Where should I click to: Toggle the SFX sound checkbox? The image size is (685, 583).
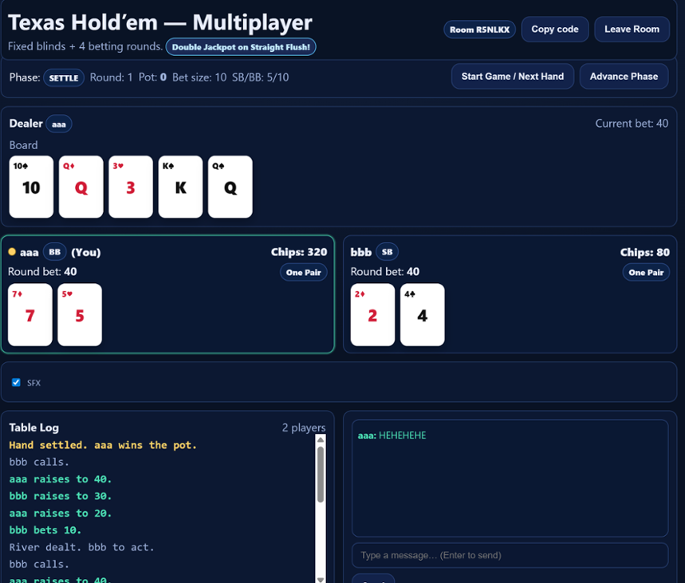coord(16,382)
